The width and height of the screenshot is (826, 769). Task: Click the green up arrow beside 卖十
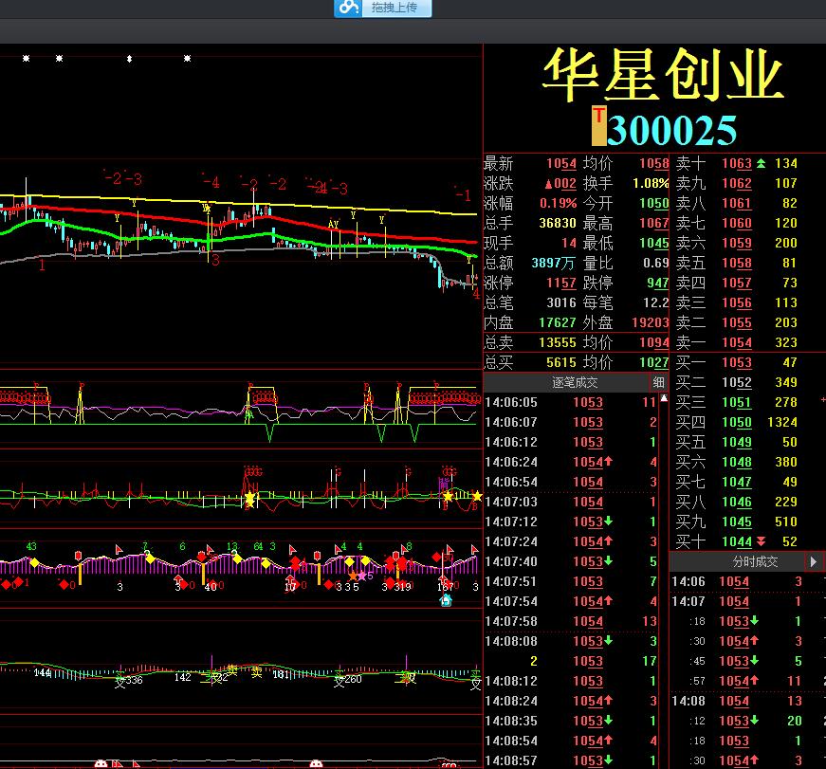point(762,163)
